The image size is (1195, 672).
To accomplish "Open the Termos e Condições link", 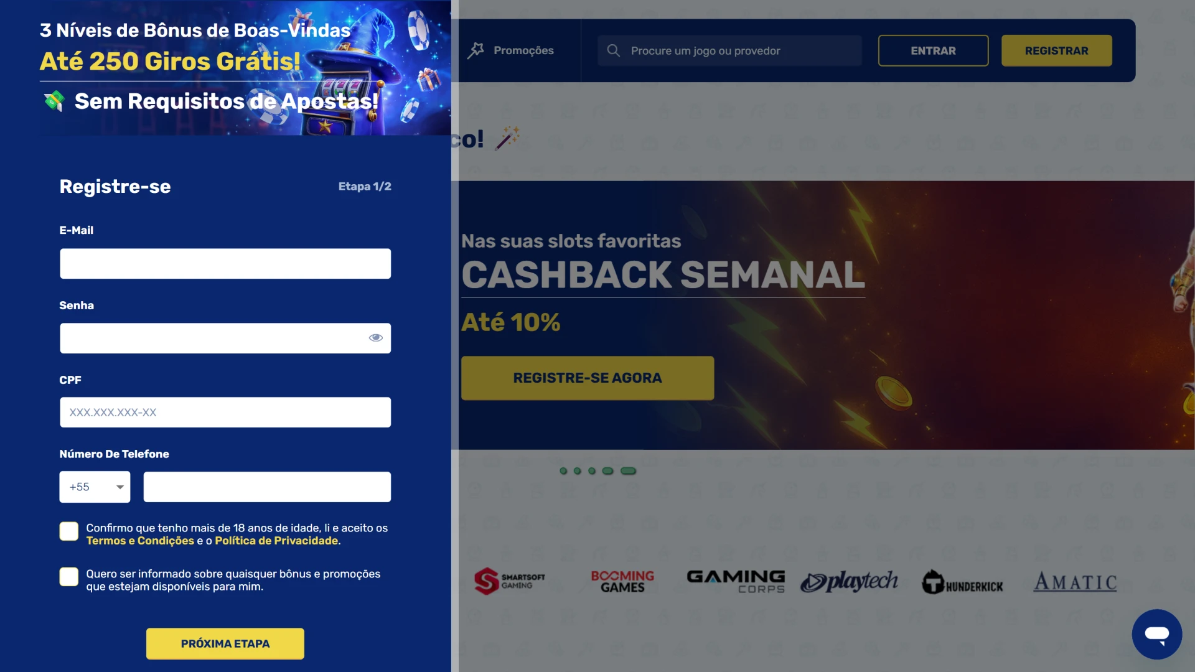I will [x=140, y=541].
